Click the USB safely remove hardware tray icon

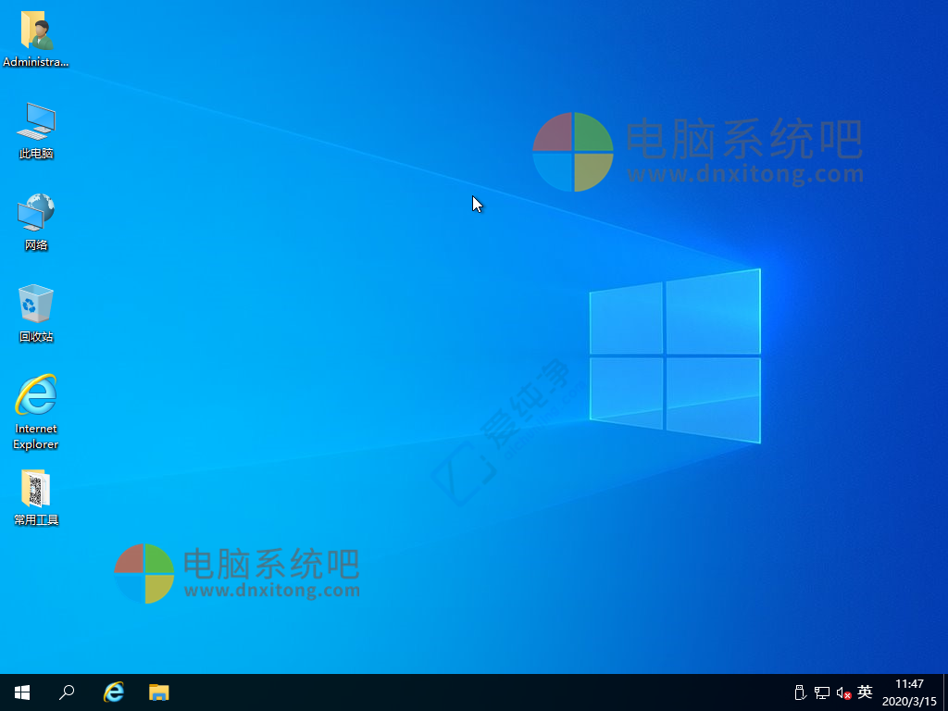(x=800, y=692)
